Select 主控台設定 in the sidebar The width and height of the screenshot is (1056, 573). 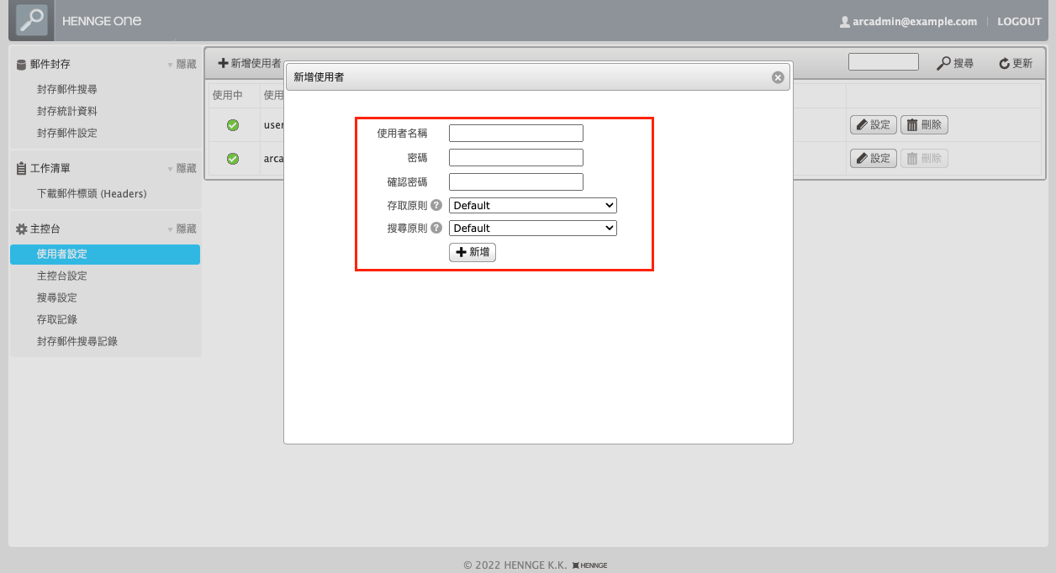click(62, 276)
